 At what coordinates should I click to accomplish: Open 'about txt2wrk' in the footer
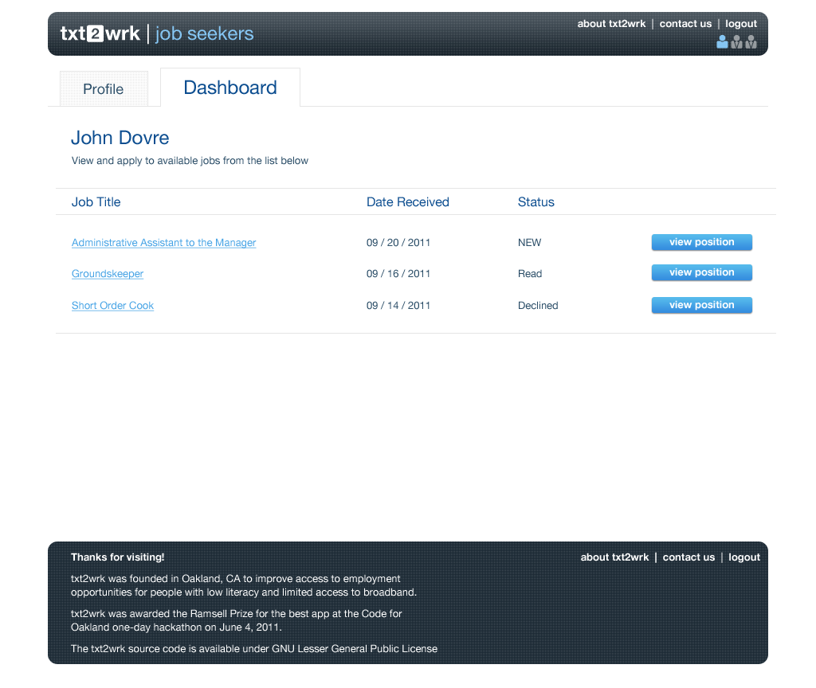tap(614, 557)
